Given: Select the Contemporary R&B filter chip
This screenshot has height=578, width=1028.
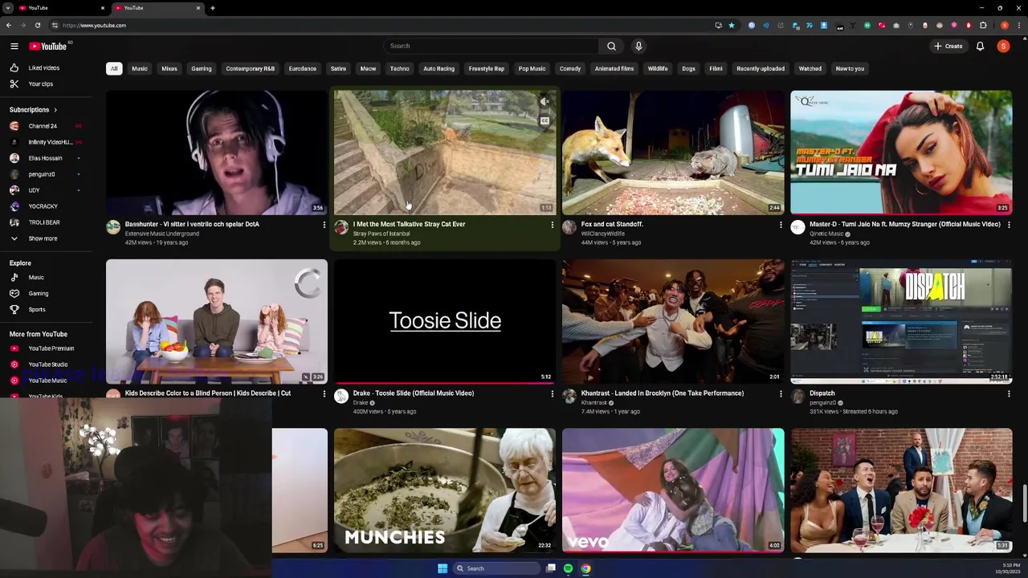Looking at the screenshot, I should [x=251, y=69].
